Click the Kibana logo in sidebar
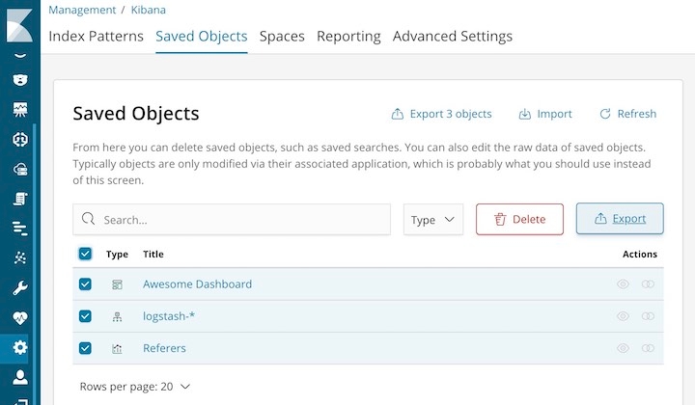Viewport: 695px width, 405px height. coord(19,26)
